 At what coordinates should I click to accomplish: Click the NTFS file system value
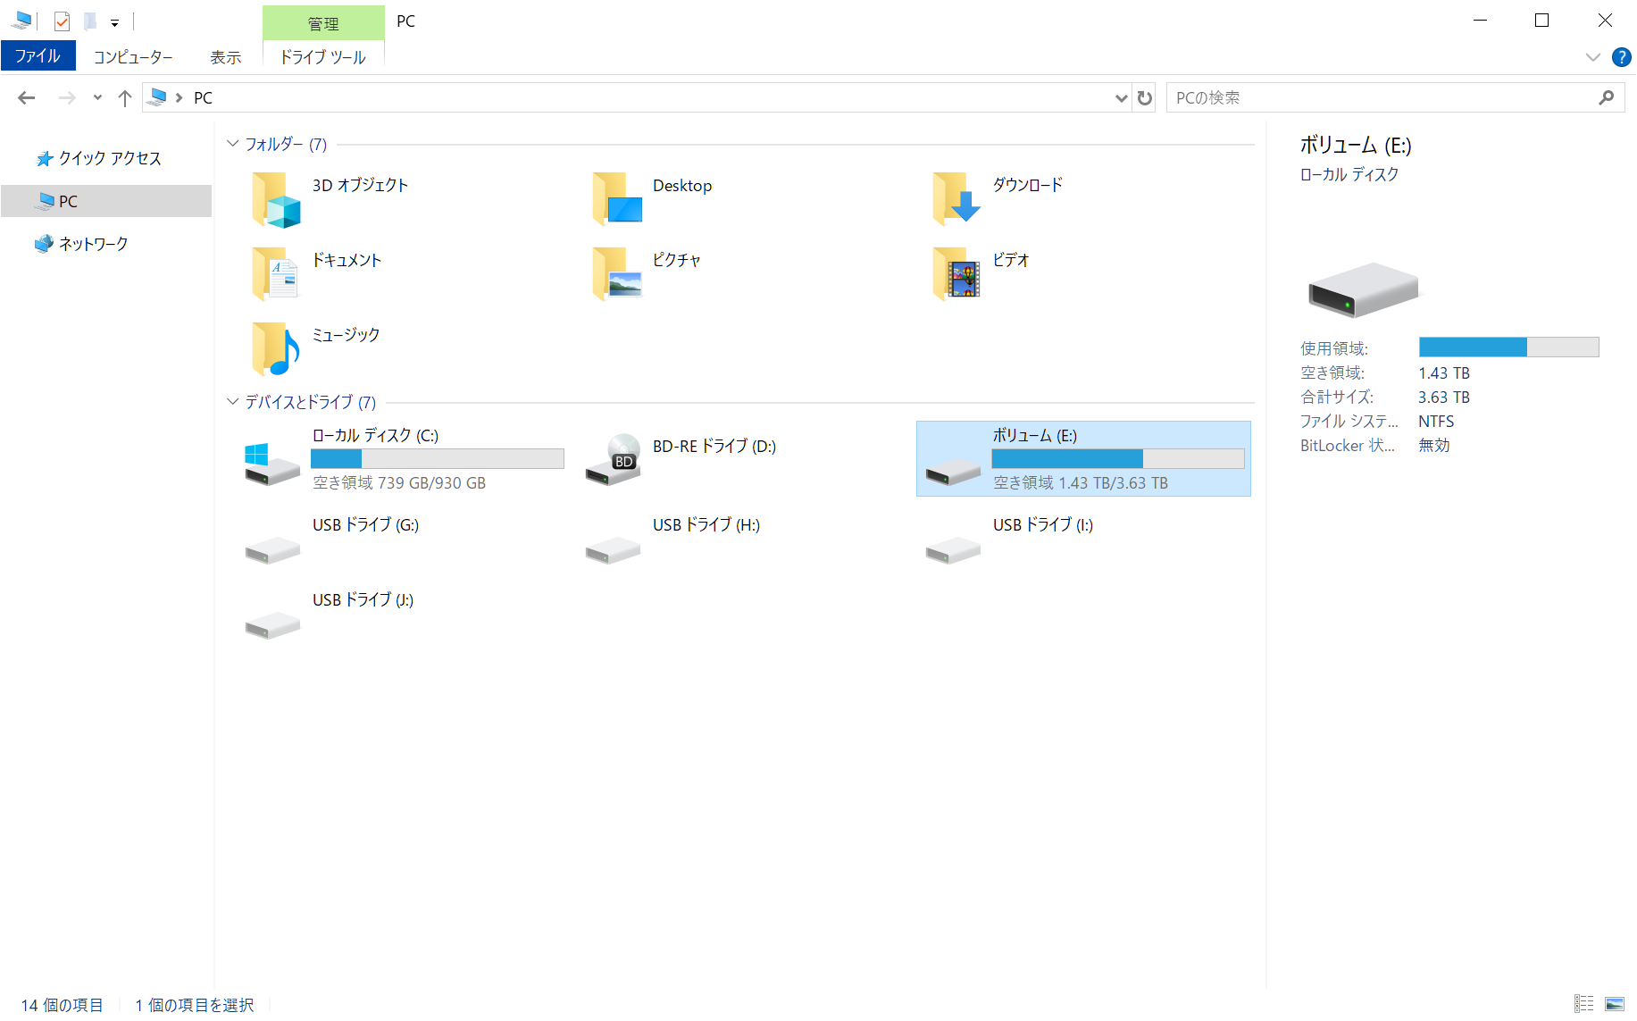pyautogui.click(x=1436, y=422)
